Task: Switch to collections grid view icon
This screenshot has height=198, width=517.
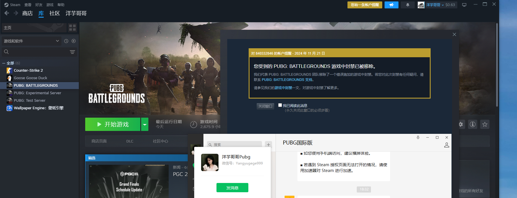Action: pyautogui.click(x=72, y=28)
